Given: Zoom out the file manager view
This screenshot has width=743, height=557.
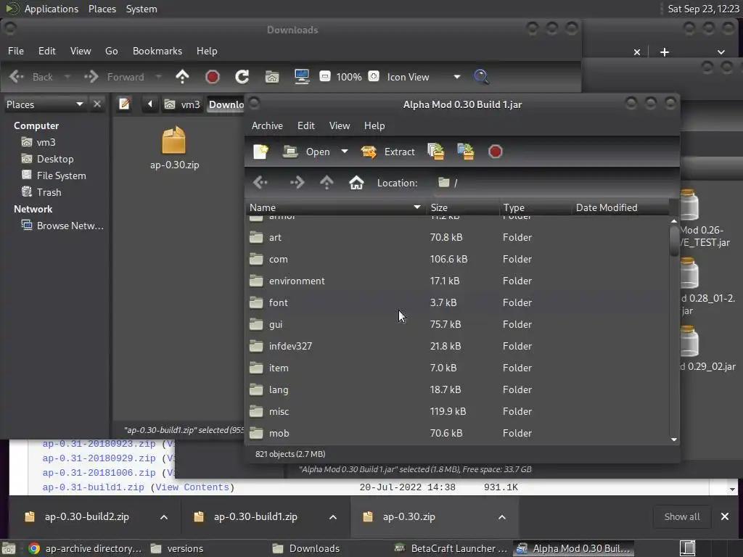Looking at the screenshot, I should 325,76.
